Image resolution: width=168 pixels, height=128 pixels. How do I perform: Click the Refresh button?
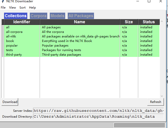156,102
